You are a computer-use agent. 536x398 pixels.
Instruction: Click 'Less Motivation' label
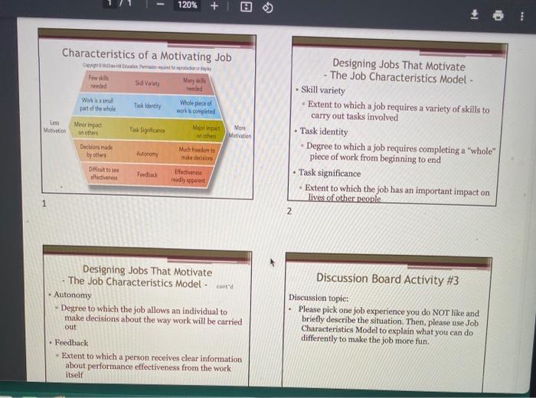point(54,126)
